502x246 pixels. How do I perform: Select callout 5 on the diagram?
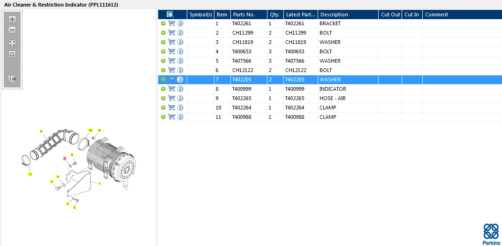point(58,176)
